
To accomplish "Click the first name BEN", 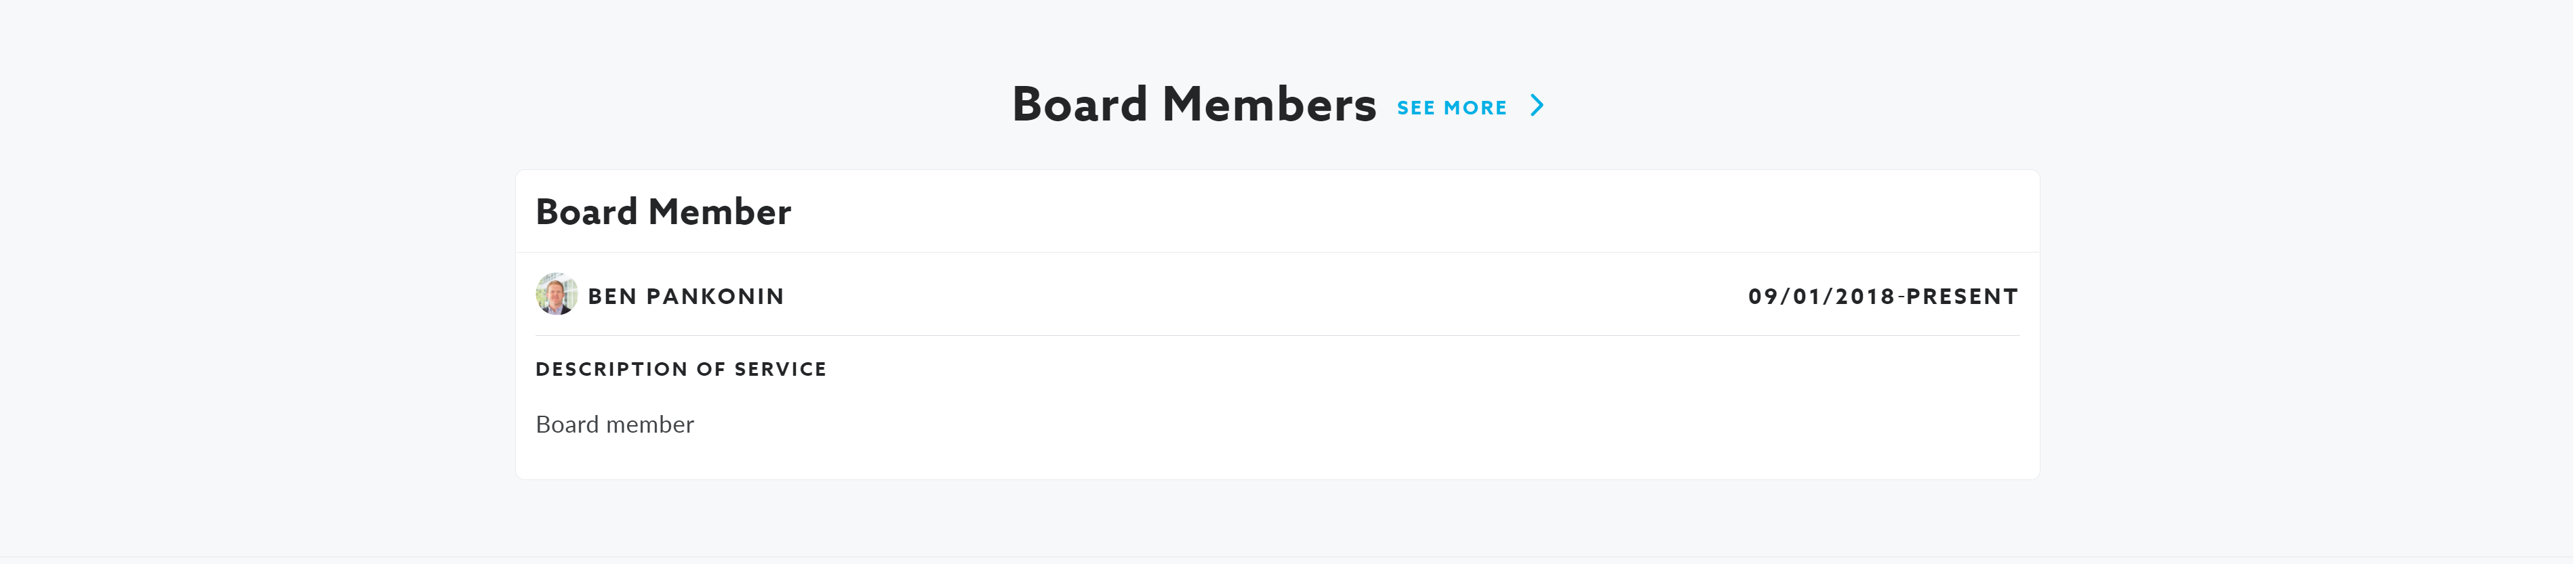I will 612,297.
